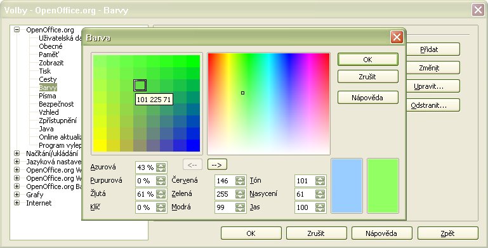Expand the Internet tree node
Viewport: 488px width, 248px height.
tap(16, 203)
